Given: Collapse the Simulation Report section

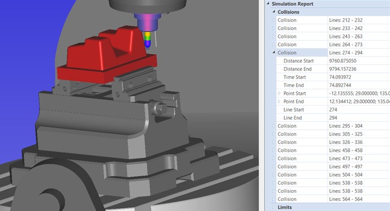Looking at the screenshot, I should point(268,4).
